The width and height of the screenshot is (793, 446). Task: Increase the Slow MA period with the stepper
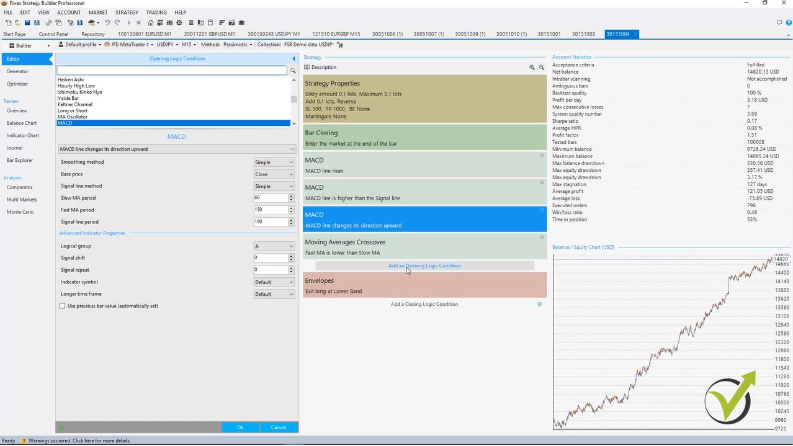coord(291,195)
